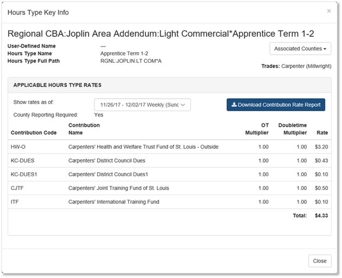The width and height of the screenshot is (342, 278).
Task: Click the OT Multiplier column header
Action: [x=256, y=128]
